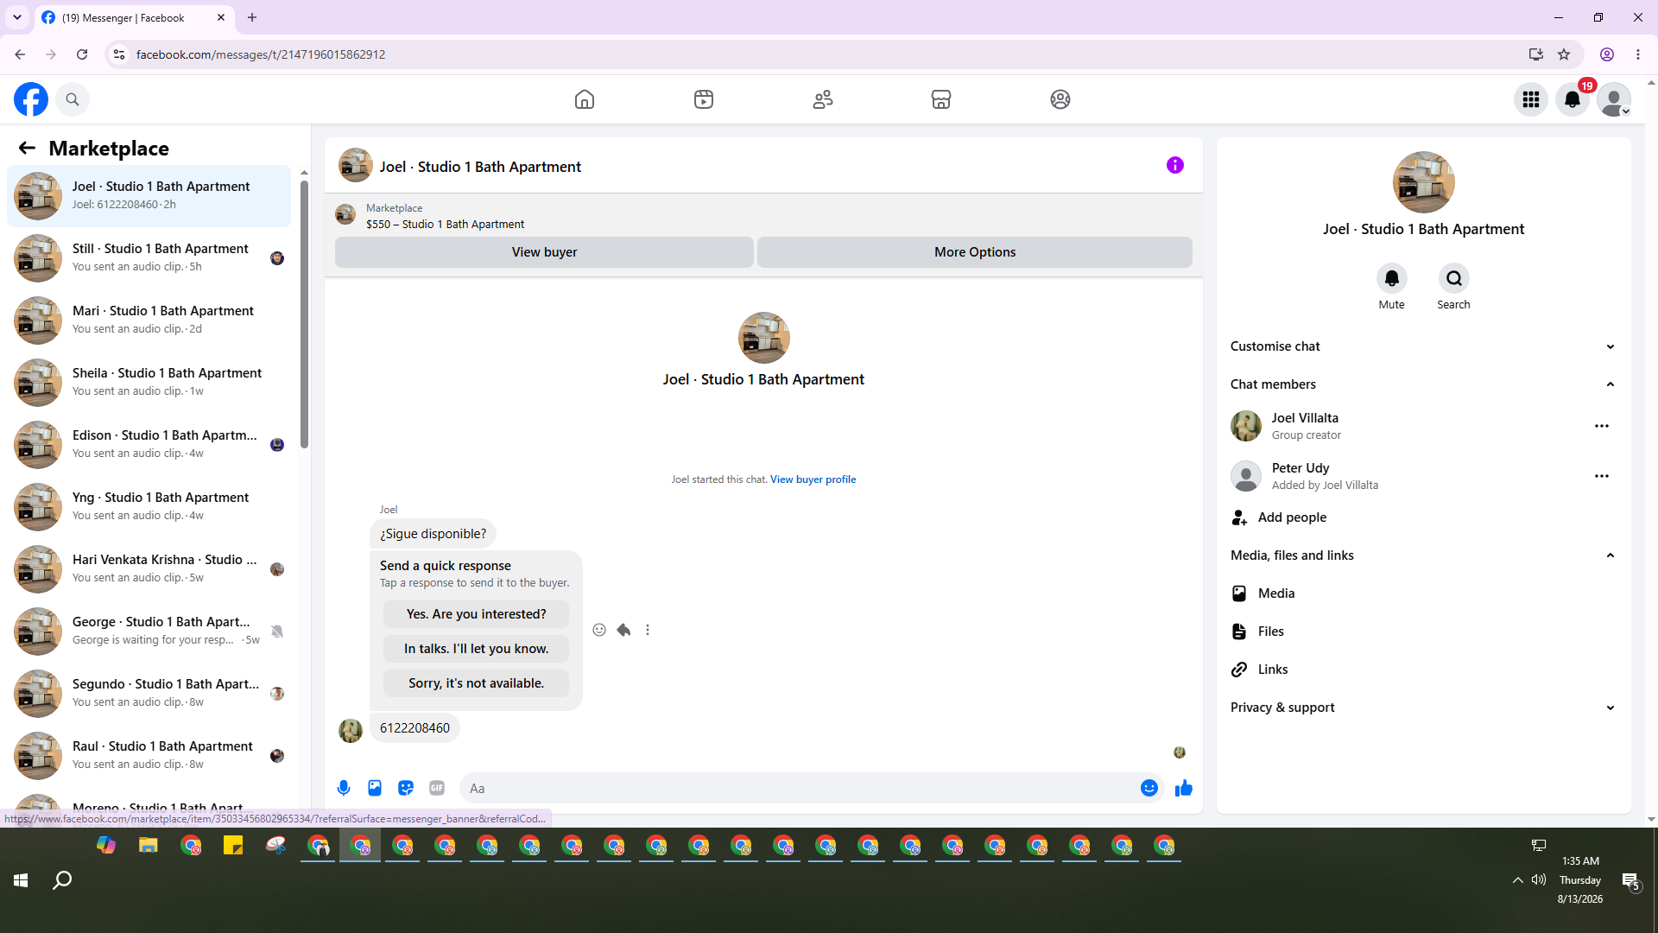Open the Media item in the panel
This screenshot has width=1658, height=933.
coord(1423,593)
